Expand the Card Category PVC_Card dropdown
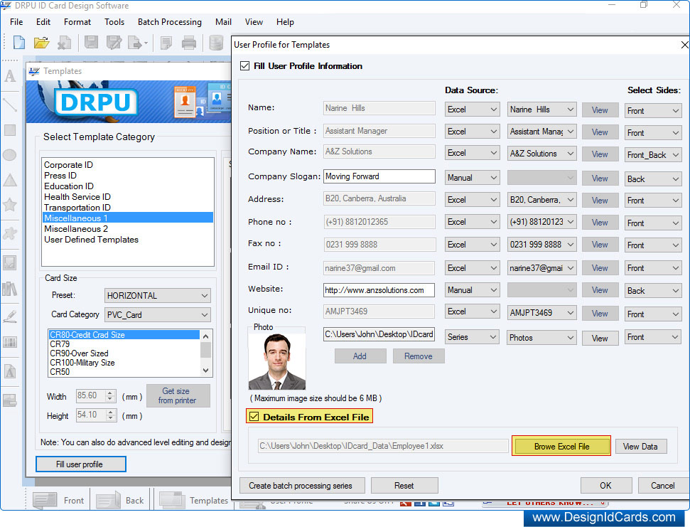690x527 pixels. click(158, 315)
